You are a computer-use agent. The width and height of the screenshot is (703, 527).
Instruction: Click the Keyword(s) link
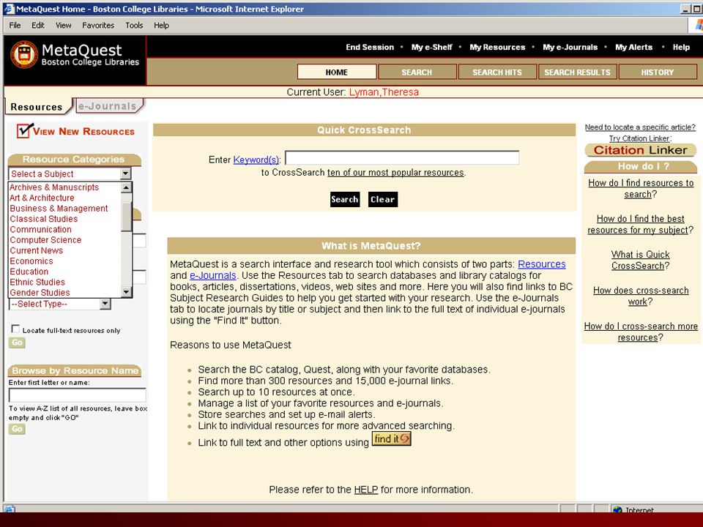click(256, 160)
